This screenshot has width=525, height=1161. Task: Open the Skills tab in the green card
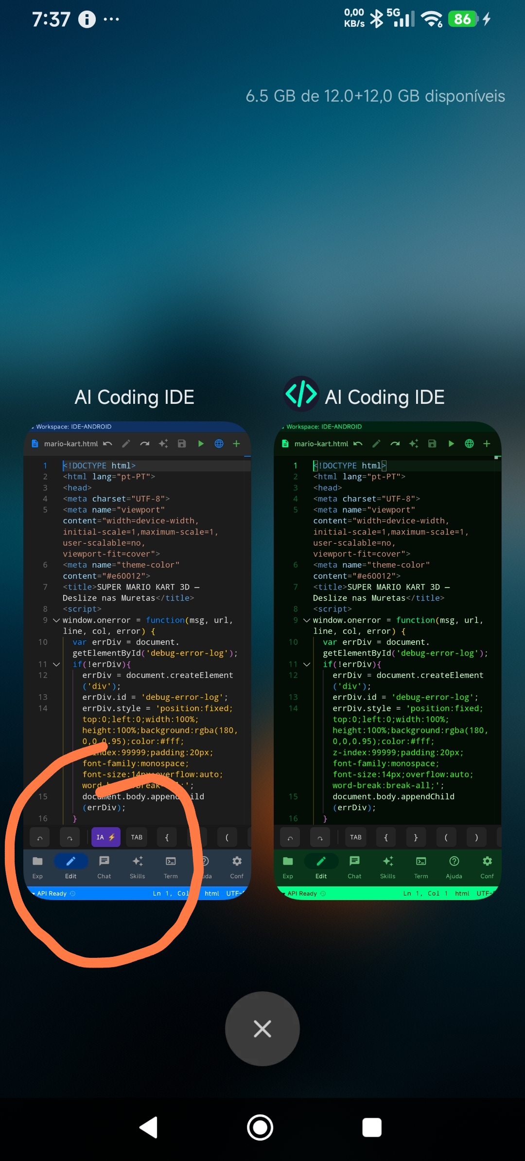(x=388, y=867)
